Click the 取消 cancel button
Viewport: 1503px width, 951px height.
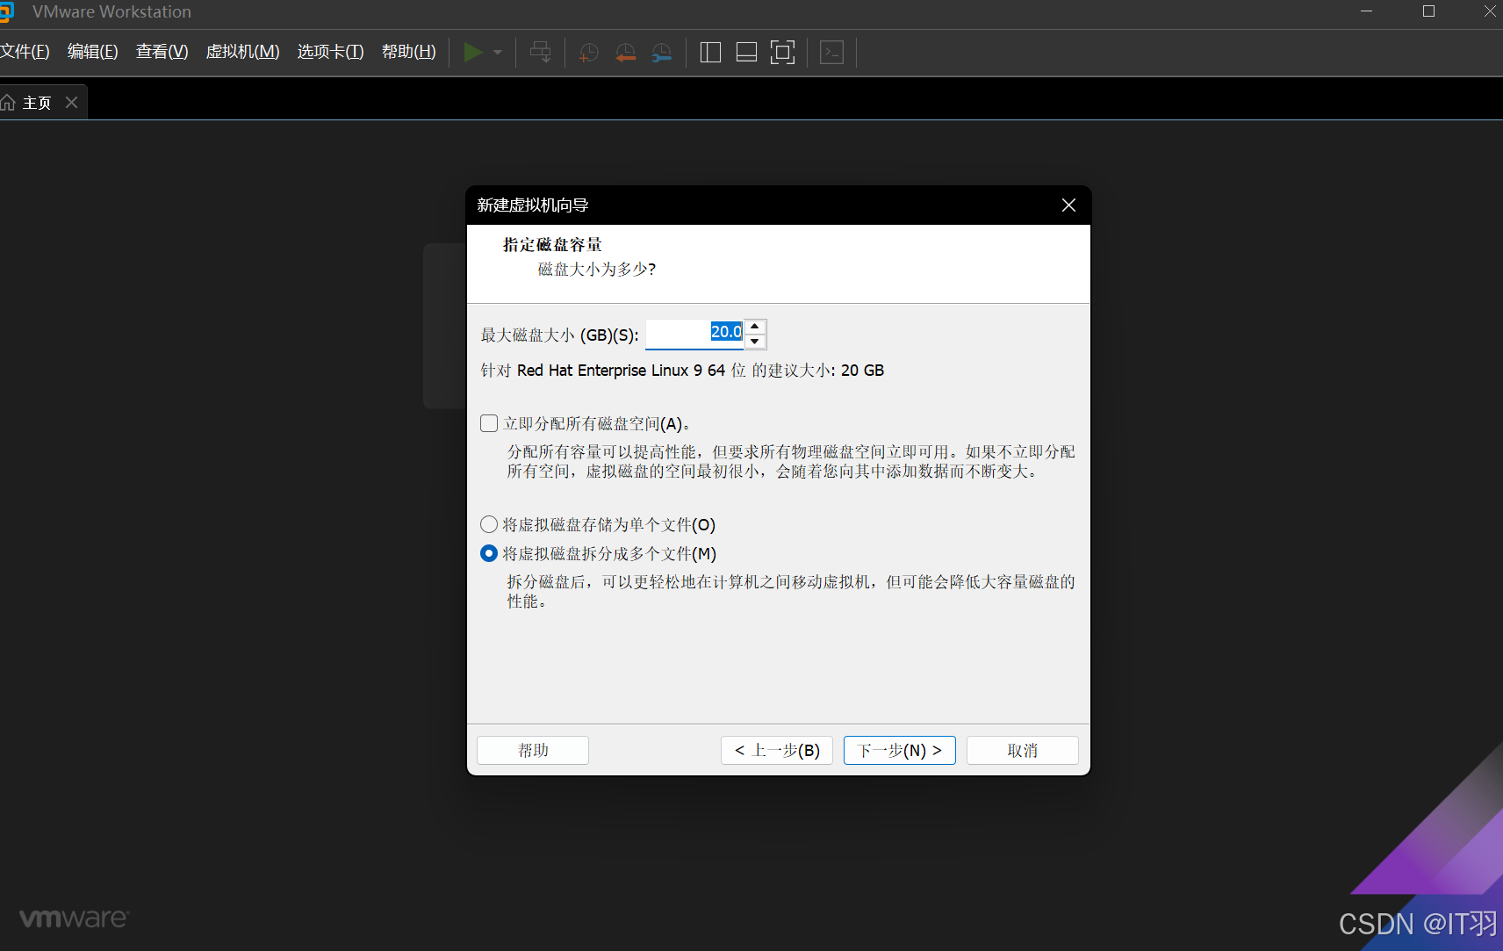pos(1023,750)
